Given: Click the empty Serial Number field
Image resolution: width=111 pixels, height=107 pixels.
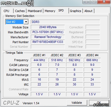Looking at the screenshot, I should [x=48, y=47].
